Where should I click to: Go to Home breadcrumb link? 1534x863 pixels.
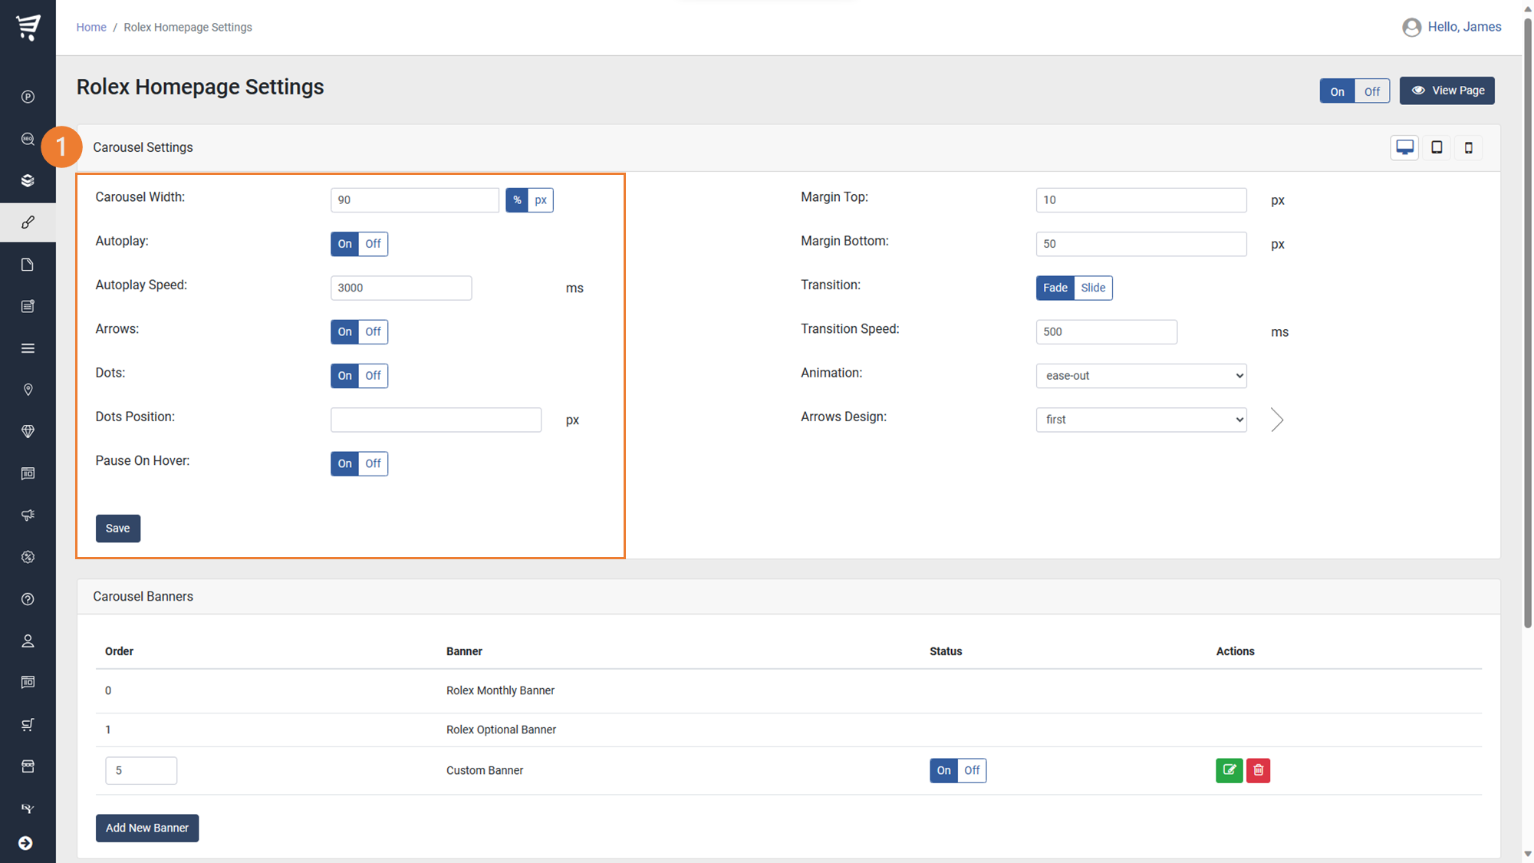click(91, 27)
